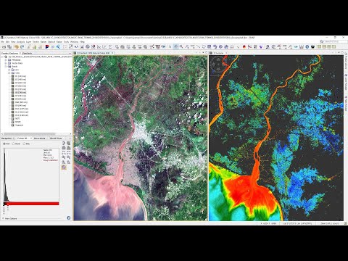This screenshot has width=348, height=261.
Task: Select the Green channel radio button
Action: point(13,144)
